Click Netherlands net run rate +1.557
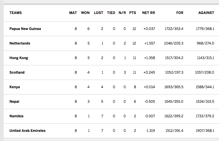Screen dimensions: 219x141 click(149, 43)
